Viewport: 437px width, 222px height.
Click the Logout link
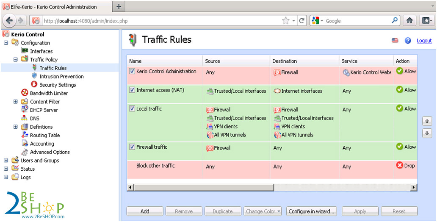[424, 41]
